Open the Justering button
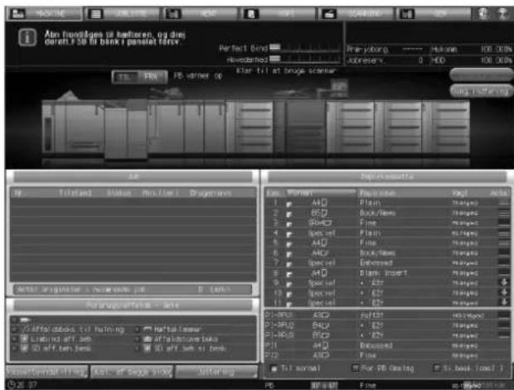 (x=216, y=372)
